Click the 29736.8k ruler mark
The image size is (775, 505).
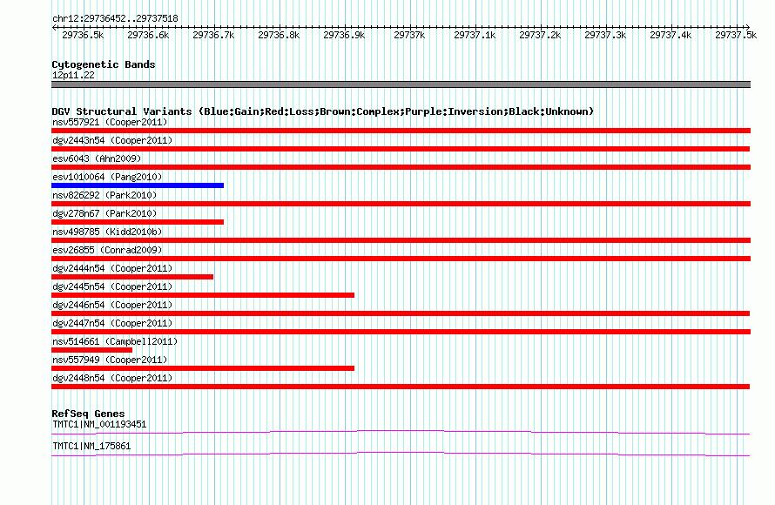[279, 35]
